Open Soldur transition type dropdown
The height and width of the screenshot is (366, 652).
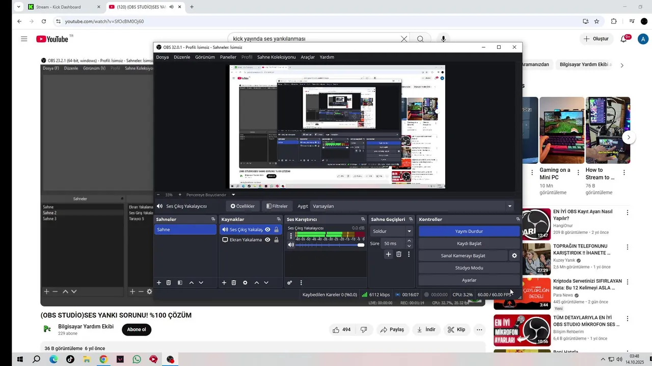(x=391, y=231)
